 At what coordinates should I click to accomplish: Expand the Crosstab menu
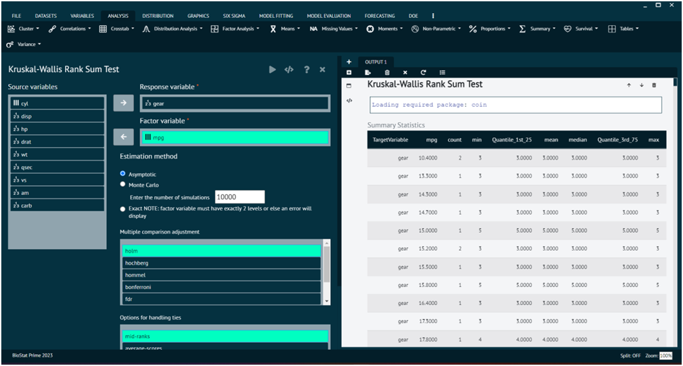116,29
